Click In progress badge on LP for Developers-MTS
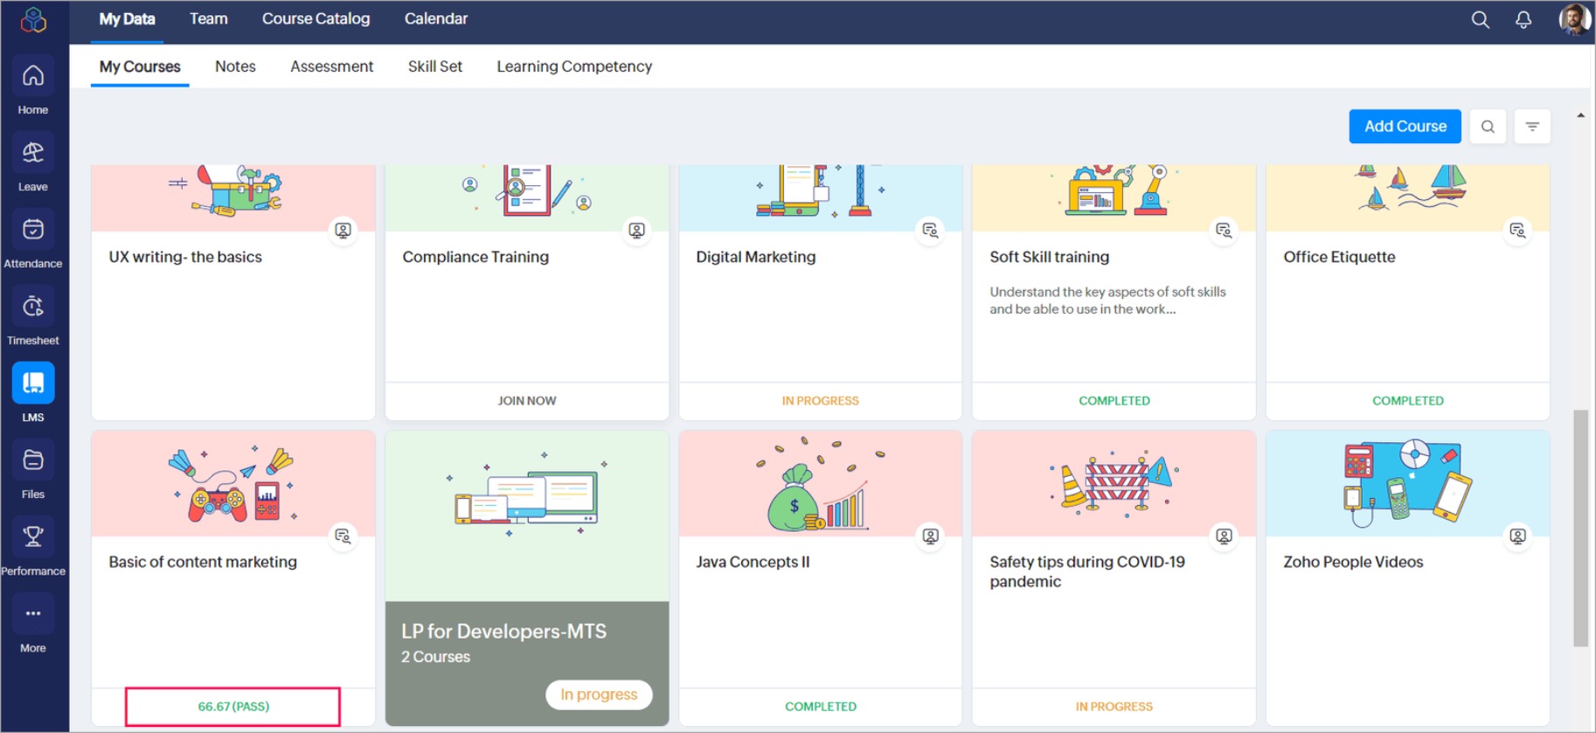1596x733 pixels. (x=599, y=695)
